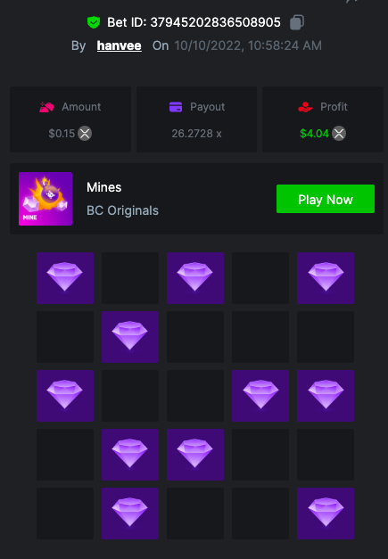This screenshot has width=388, height=559.
Task: Click the purple Payout card icon
Action: click(176, 107)
